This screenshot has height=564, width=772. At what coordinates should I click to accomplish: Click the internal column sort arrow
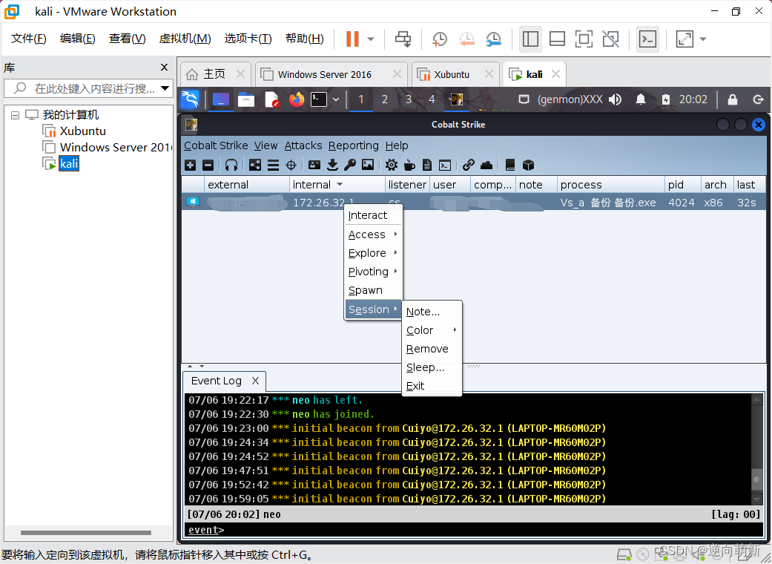coord(340,185)
